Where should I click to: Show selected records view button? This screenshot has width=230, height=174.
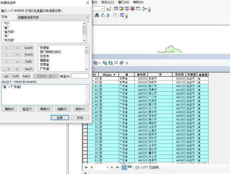(130, 167)
